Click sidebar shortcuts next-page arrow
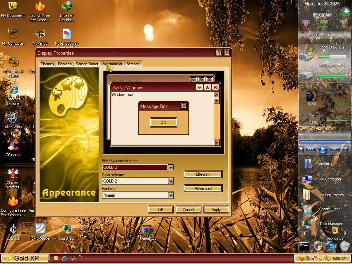The image size is (352, 264). pyautogui.click(x=345, y=233)
